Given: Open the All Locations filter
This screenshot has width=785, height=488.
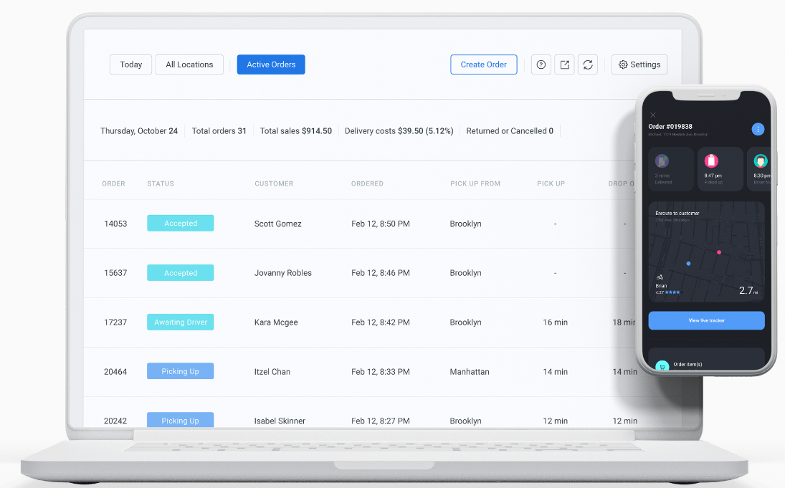Looking at the screenshot, I should pos(189,64).
